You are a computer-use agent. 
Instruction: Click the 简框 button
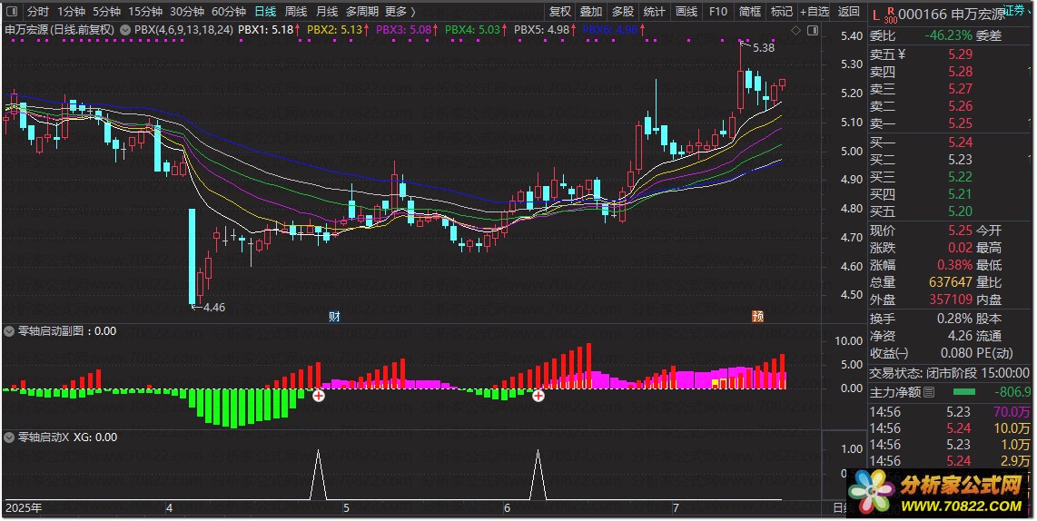point(750,11)
